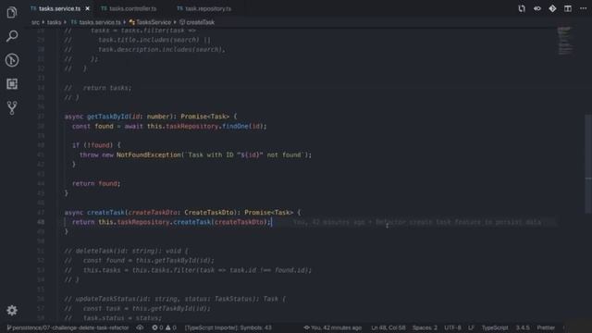Click the Compare Changes icon in the editor toolbar
Screen dimensions: 592x333
[x=522, y=8]
